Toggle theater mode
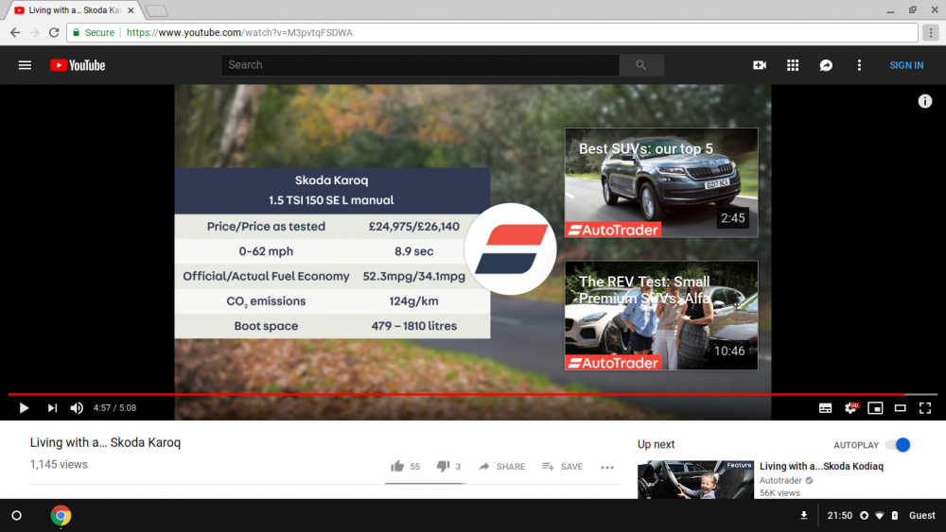 click(901, 408)
